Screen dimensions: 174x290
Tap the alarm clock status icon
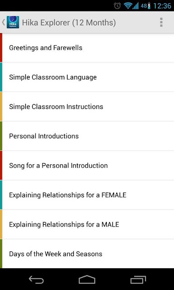[x=117, y=6]
